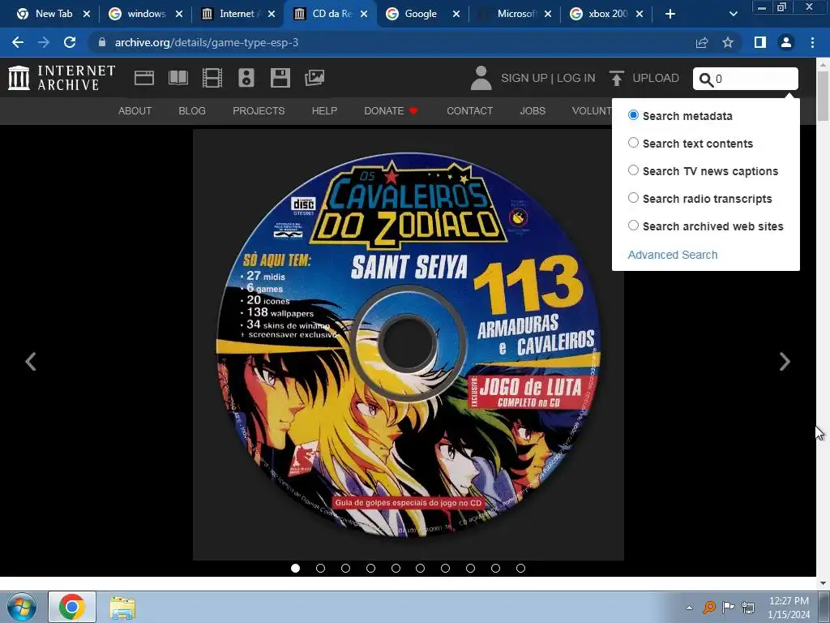The width and height of the screenshot is (830, 623).
Task: Open the Internet Archive home logo
Action: [62, 78]
